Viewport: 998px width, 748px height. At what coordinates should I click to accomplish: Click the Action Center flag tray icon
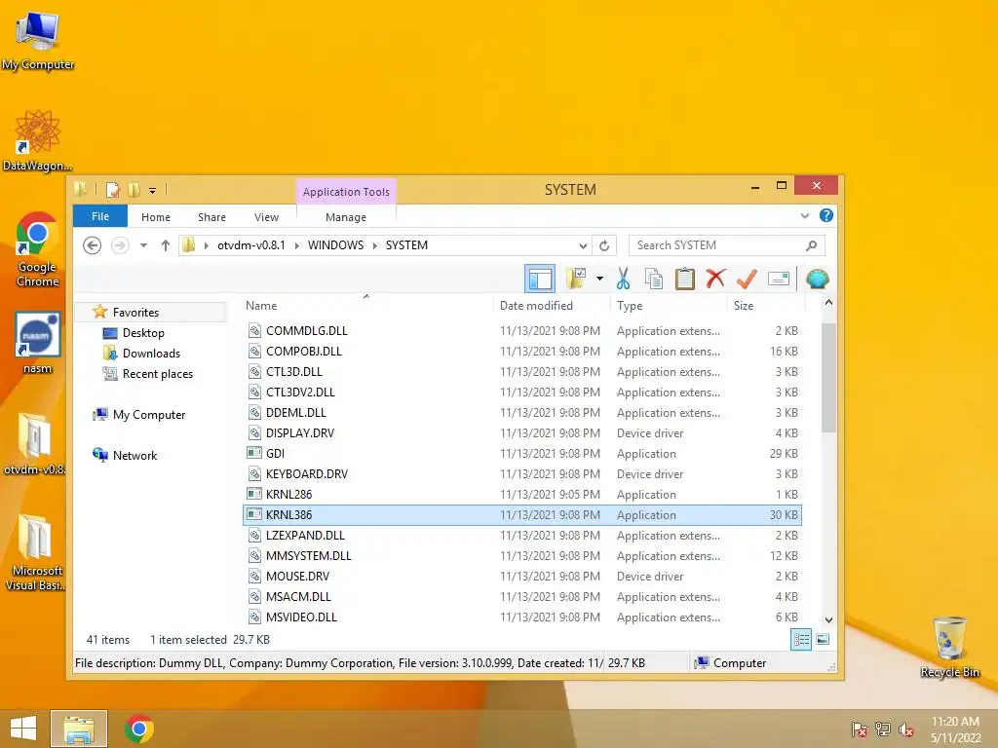click(860, 729)
